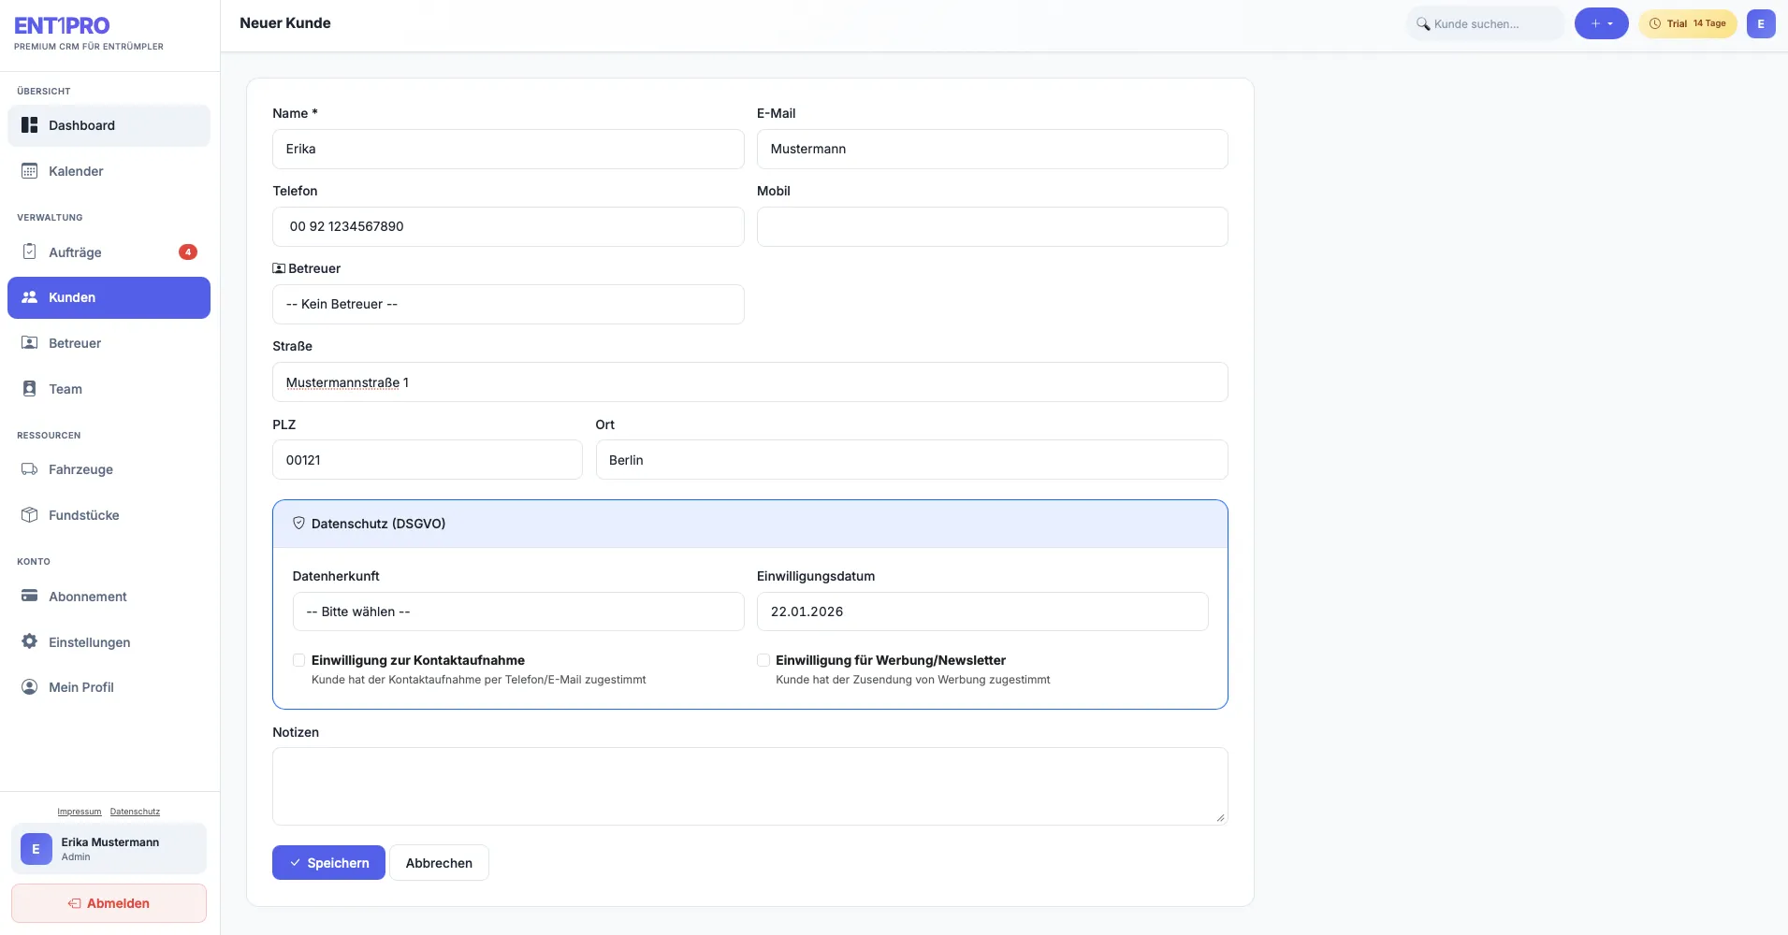1788x935 pixels.
Task: Expand the Datenherkunft dropdown
Action: (x=517, y=611)
